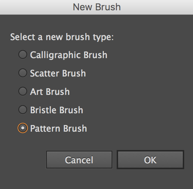Confirm the brush type with OK
The width and height of the screenshot is (193, 189).
click(x=150, y=160)
